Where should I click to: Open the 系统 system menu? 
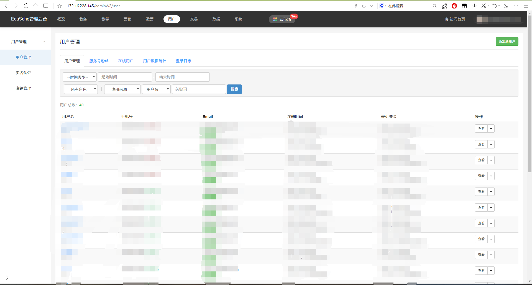(x=238, y=19)
